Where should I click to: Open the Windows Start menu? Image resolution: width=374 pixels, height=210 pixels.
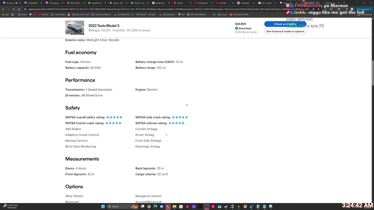point(103,206)
